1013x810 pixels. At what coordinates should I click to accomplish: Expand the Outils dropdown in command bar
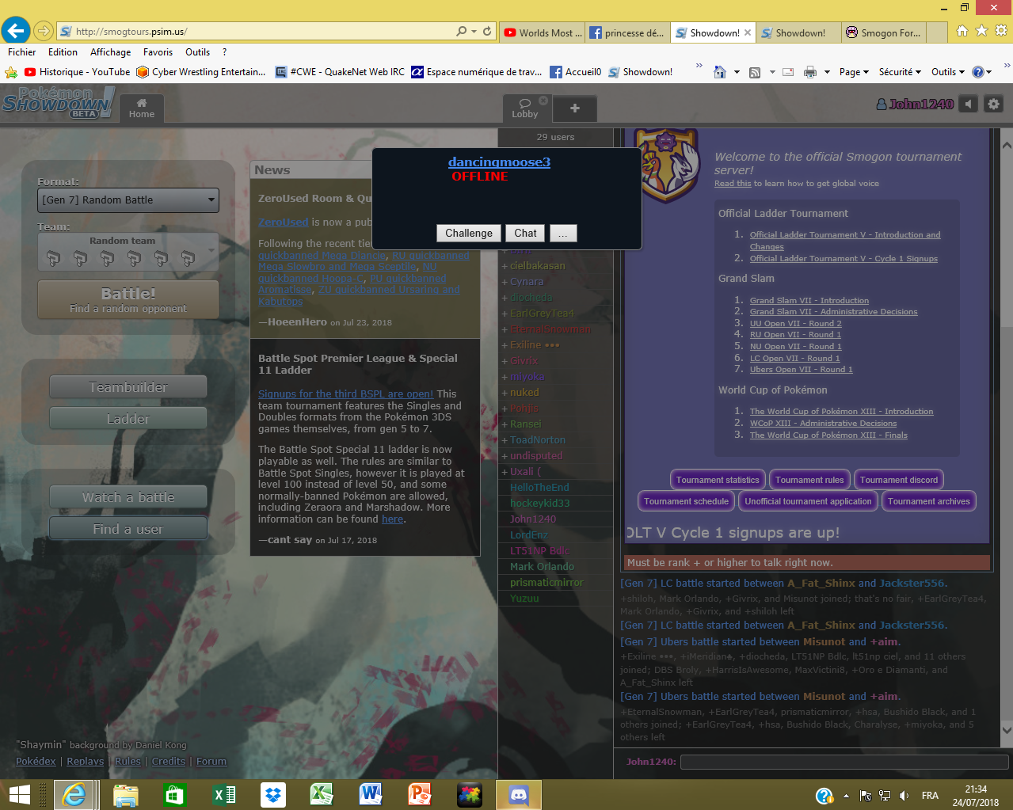point(948,72)
